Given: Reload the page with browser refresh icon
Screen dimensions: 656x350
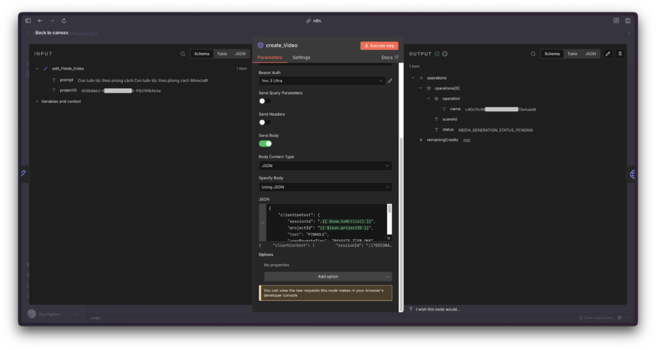Looking at the screenshot, I should [64, 20].
